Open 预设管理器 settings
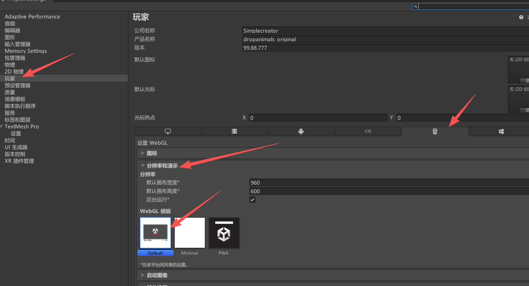The image size is (529, 286). coord(18,85)
